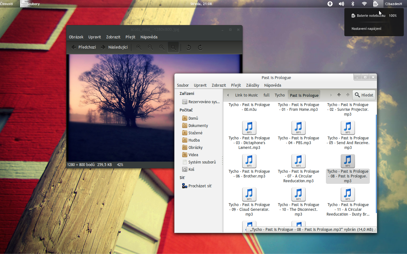
Task: Select 09 - Cloud Generator.mp3 icon
Action: click(x=249, y=194)
